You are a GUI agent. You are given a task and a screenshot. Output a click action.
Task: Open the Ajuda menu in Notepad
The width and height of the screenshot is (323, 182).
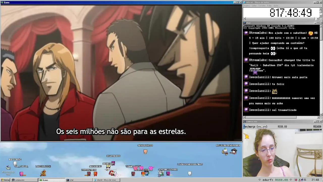(276, 6)
